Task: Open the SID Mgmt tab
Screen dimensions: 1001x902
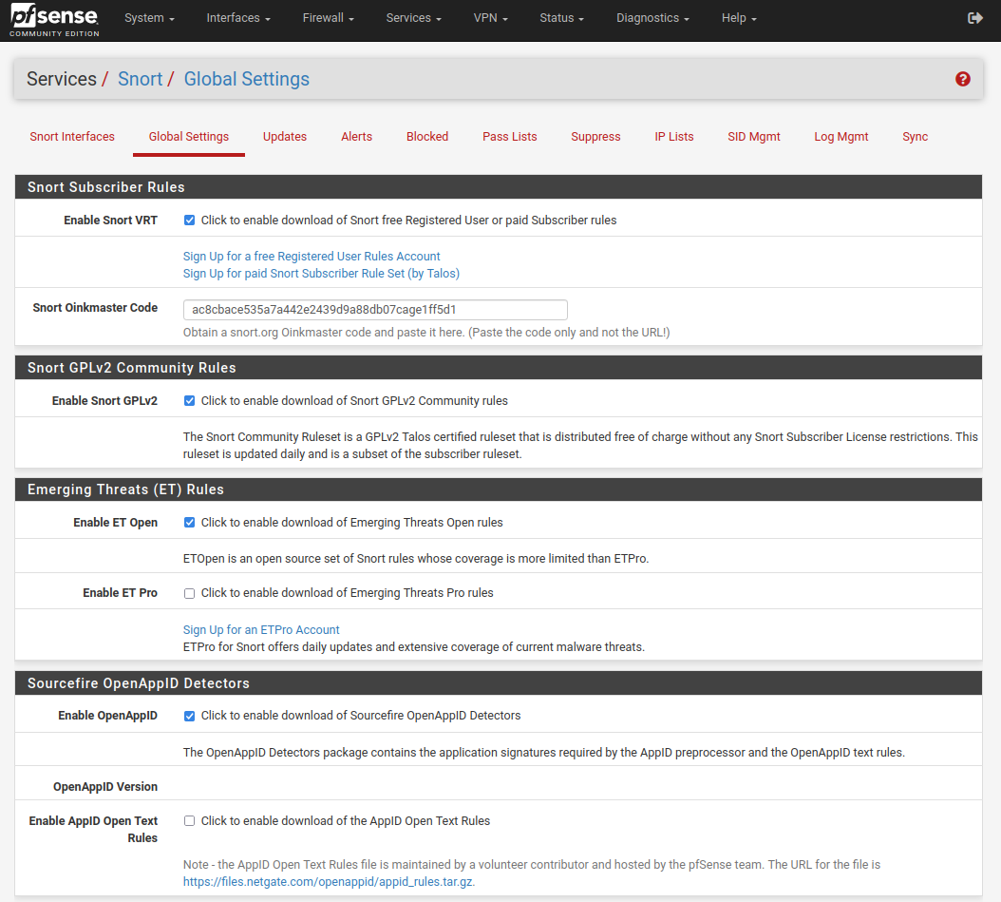Action: [753, 136]
